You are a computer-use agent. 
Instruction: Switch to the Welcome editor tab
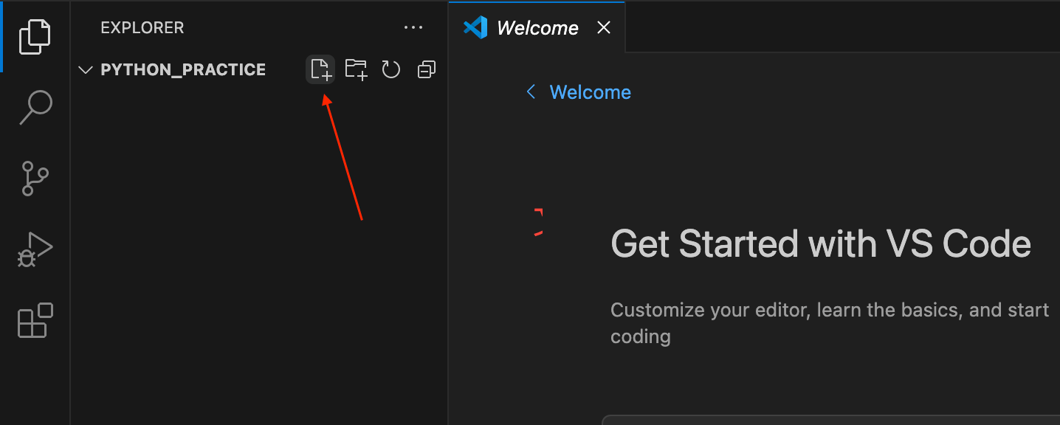[x=537, y=28]
